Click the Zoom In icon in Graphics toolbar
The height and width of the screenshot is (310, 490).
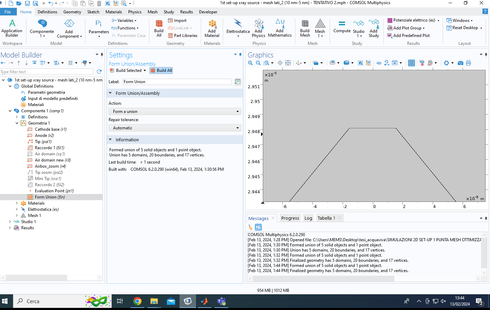coord(250,63)
